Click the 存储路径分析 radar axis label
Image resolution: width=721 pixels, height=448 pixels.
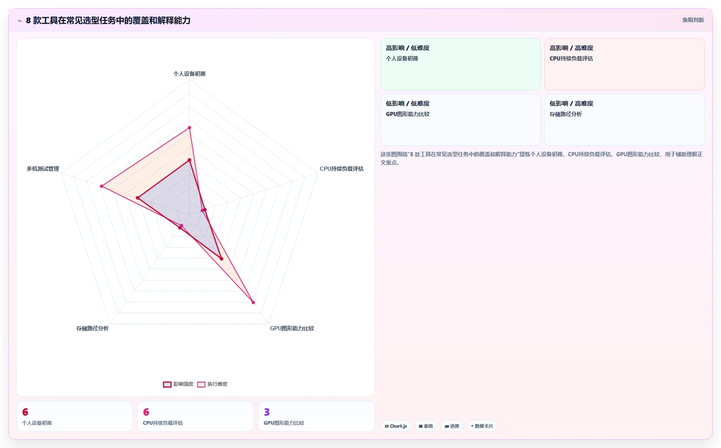click(92, 328)
